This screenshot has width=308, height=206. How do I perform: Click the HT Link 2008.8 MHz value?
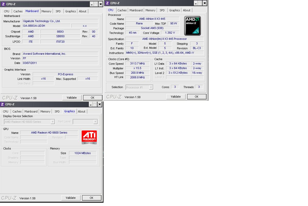coord(138,77)
